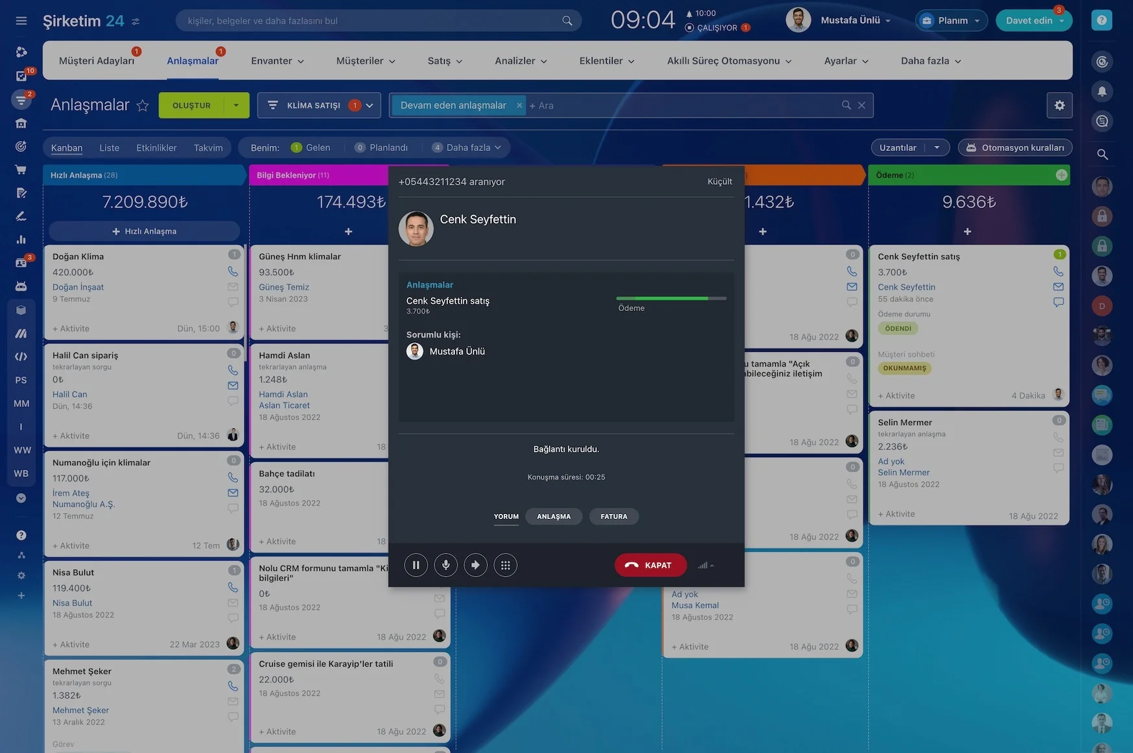Remove the Devam eden anlaşmalar filter chip
Screen dimensions: 1133x753
click(519, 106)
